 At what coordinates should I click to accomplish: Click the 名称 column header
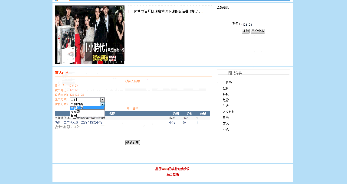pos(112,113)
